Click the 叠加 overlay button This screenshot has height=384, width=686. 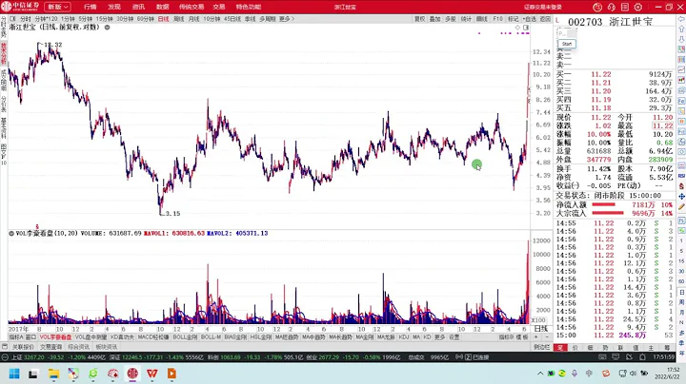click(x=434, y=19)
